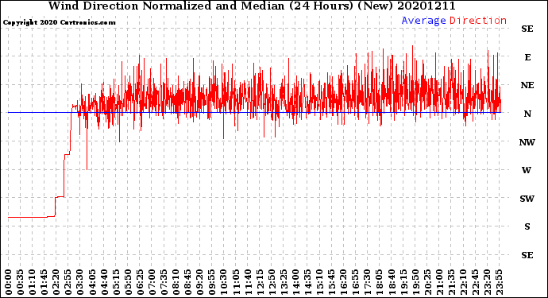548x298 pixels.
Task: Select the red "Direction" legend label
Action: (478, 21)
